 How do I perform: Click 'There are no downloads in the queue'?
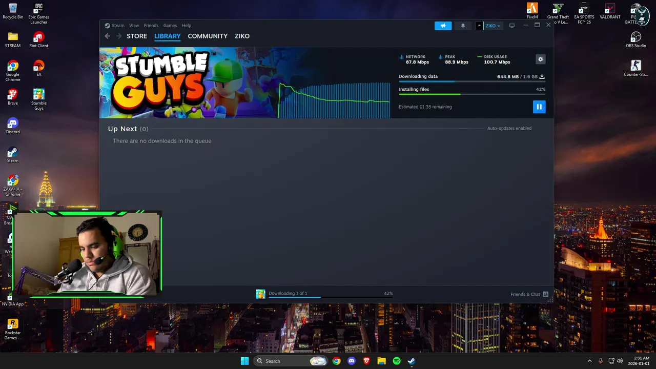(162, 140)
